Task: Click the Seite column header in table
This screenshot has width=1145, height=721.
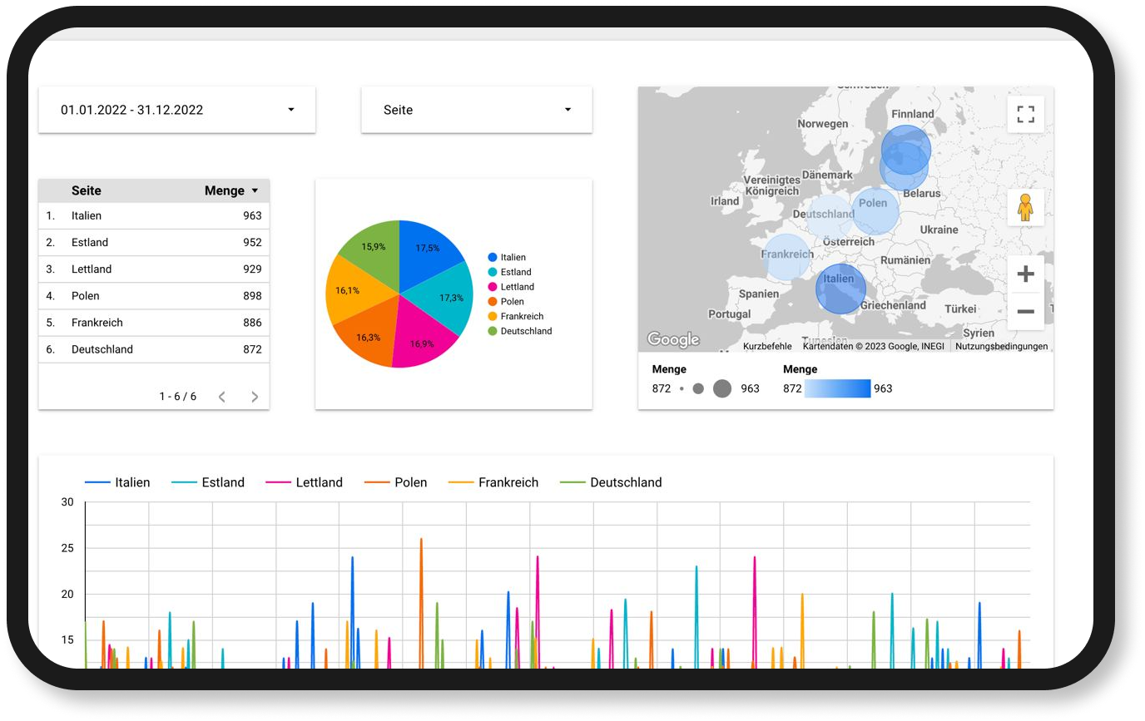Action: coord(87,190)
